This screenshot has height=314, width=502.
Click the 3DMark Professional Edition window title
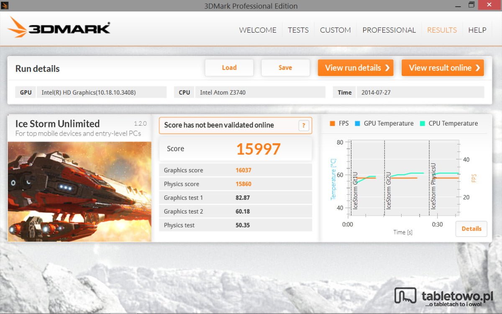251,6
